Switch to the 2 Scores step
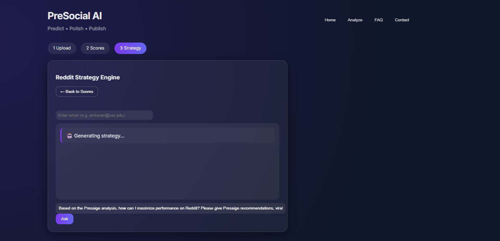 [x=95, y=48]
